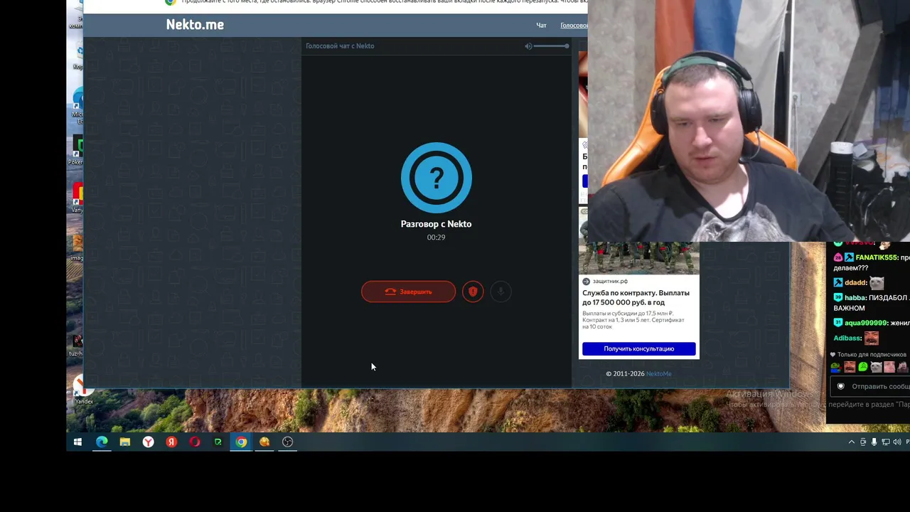The width and height of the screenshot is (910, 512).
Task: Adjust the voice chat volume slider
Action: 552,46
